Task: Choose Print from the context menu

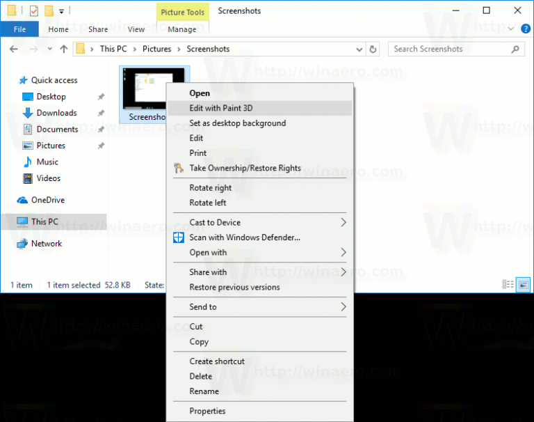Action: point(260,153)
